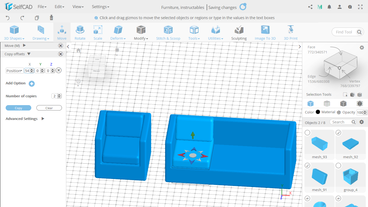Screen dimensions: 368x207
Task: Open the File menu
Action: pos(42,7)
